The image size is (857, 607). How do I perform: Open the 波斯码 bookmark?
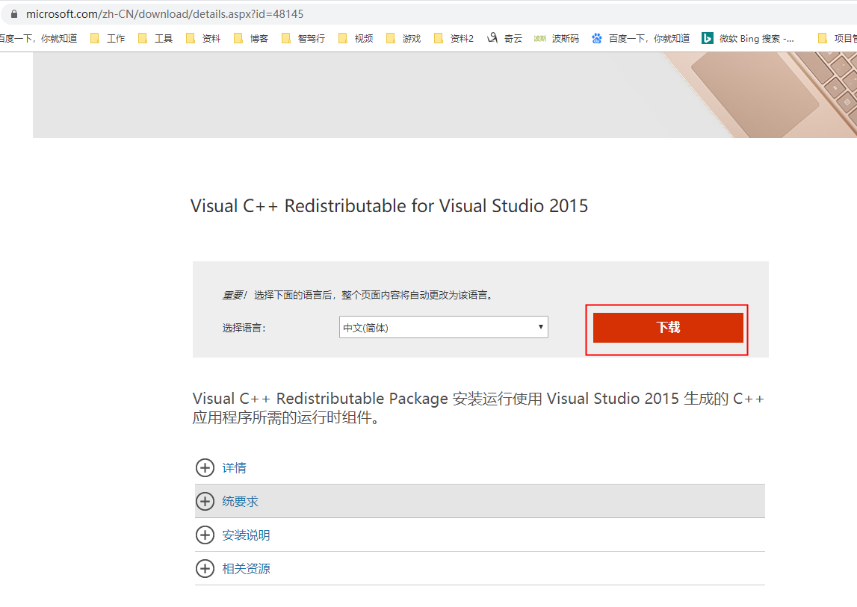coord(557,39)
